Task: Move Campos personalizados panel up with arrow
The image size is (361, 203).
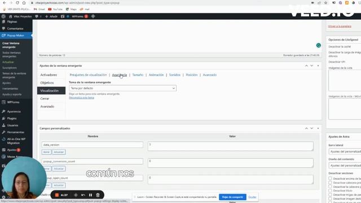Action: tap(306, 129)
